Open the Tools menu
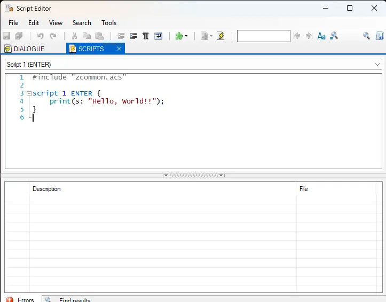The height and width of the screenshot is (302, 386). [109, 23]
